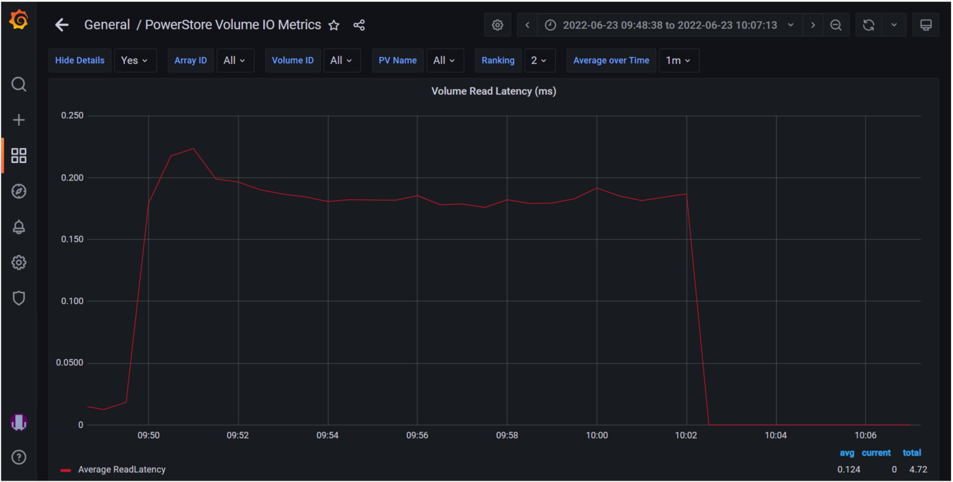953x482 pixels.
Task: Click the General folder breadcrumb link
Action: click(107, 25)
